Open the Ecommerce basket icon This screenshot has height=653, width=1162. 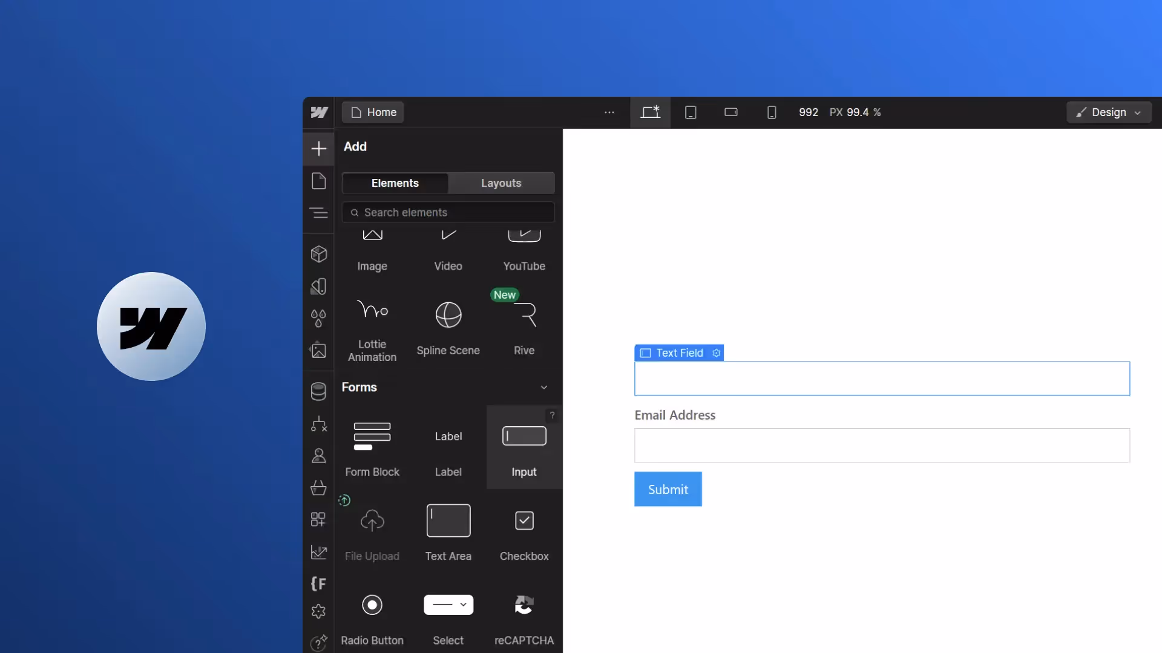coord(318,487)
